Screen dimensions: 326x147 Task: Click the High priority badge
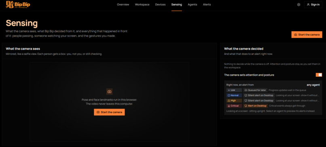tap(234, 101)
